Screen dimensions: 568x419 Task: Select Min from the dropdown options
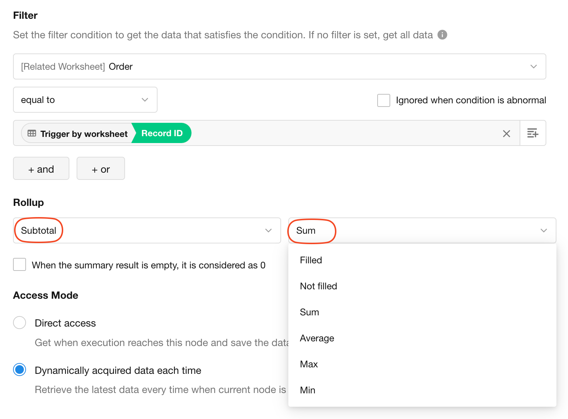pos(307,390)
